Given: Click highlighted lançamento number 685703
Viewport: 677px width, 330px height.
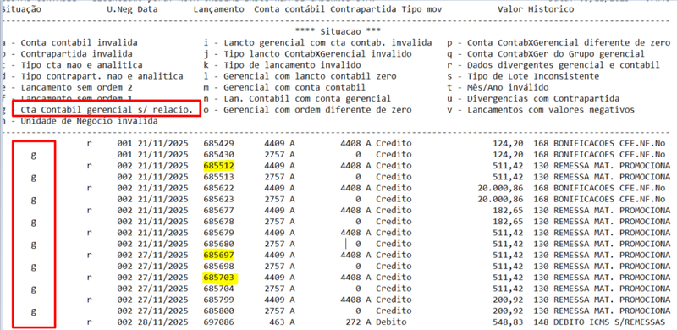Looking at the screenshot, I should pos(219,278).
